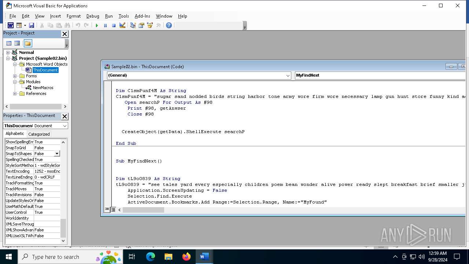Screen dimensions: 469x264
Task: Switch to Categorized properties tab
Action: [x=39, y=134]
